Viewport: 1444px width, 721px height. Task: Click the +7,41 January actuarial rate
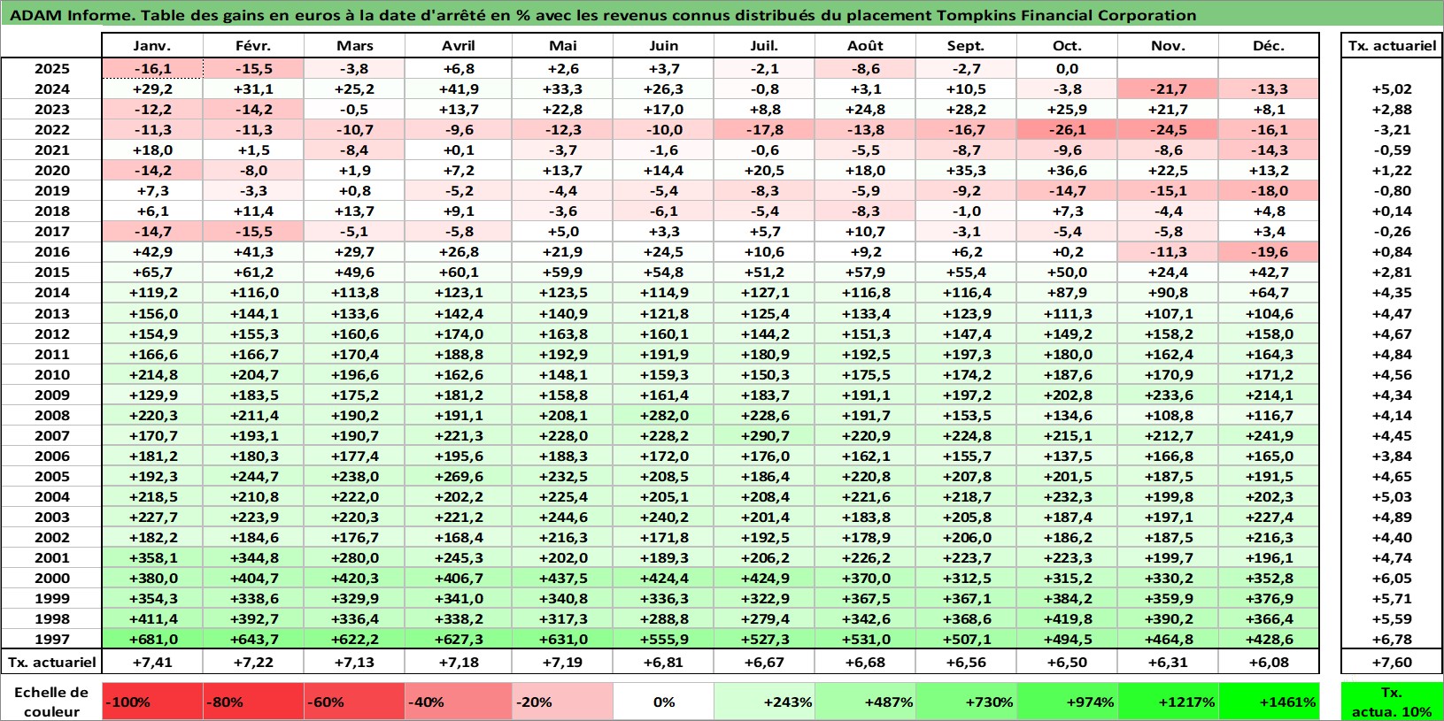coord(152,662)
